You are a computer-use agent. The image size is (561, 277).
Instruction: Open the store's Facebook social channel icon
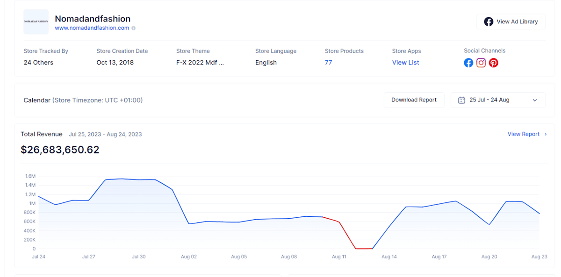coord(468,63)
